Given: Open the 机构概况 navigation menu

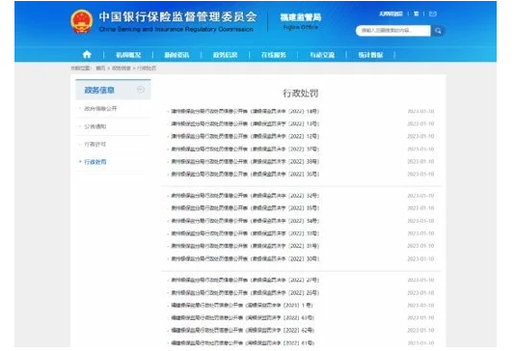Looking at the screenshot, I should [128, 55].
